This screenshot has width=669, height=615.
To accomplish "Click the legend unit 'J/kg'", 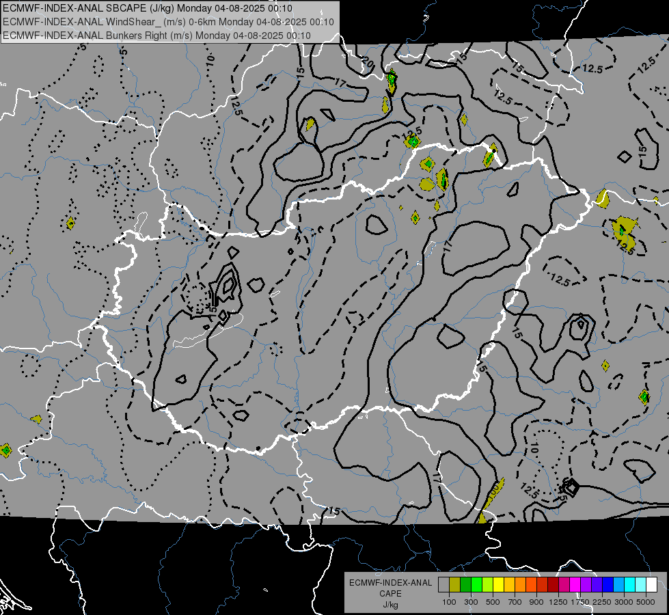I will pyautogui.click(x=390, y=605).
